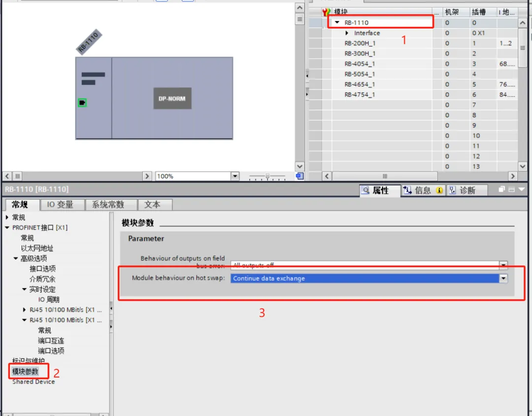Image resolution: width=532 pixels, height=416 pixels.
Task: Click the zoom slider in the device view
Action: click(267, 176)
